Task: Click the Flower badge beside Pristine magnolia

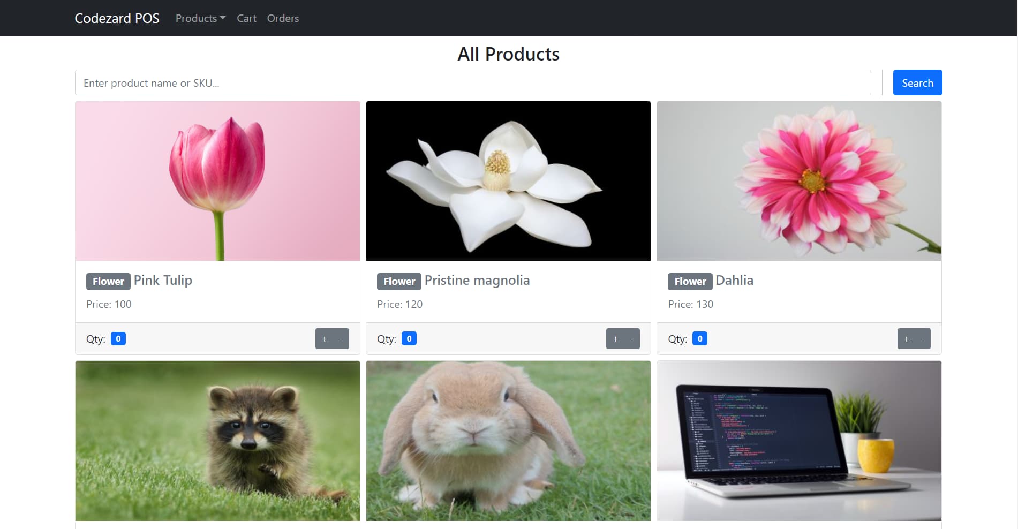Action: (399, 281)
